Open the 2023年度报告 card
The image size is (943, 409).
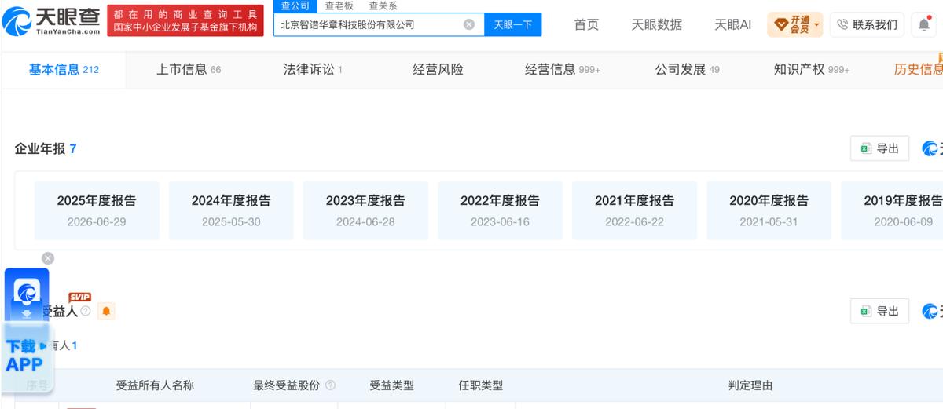point(365,210)
